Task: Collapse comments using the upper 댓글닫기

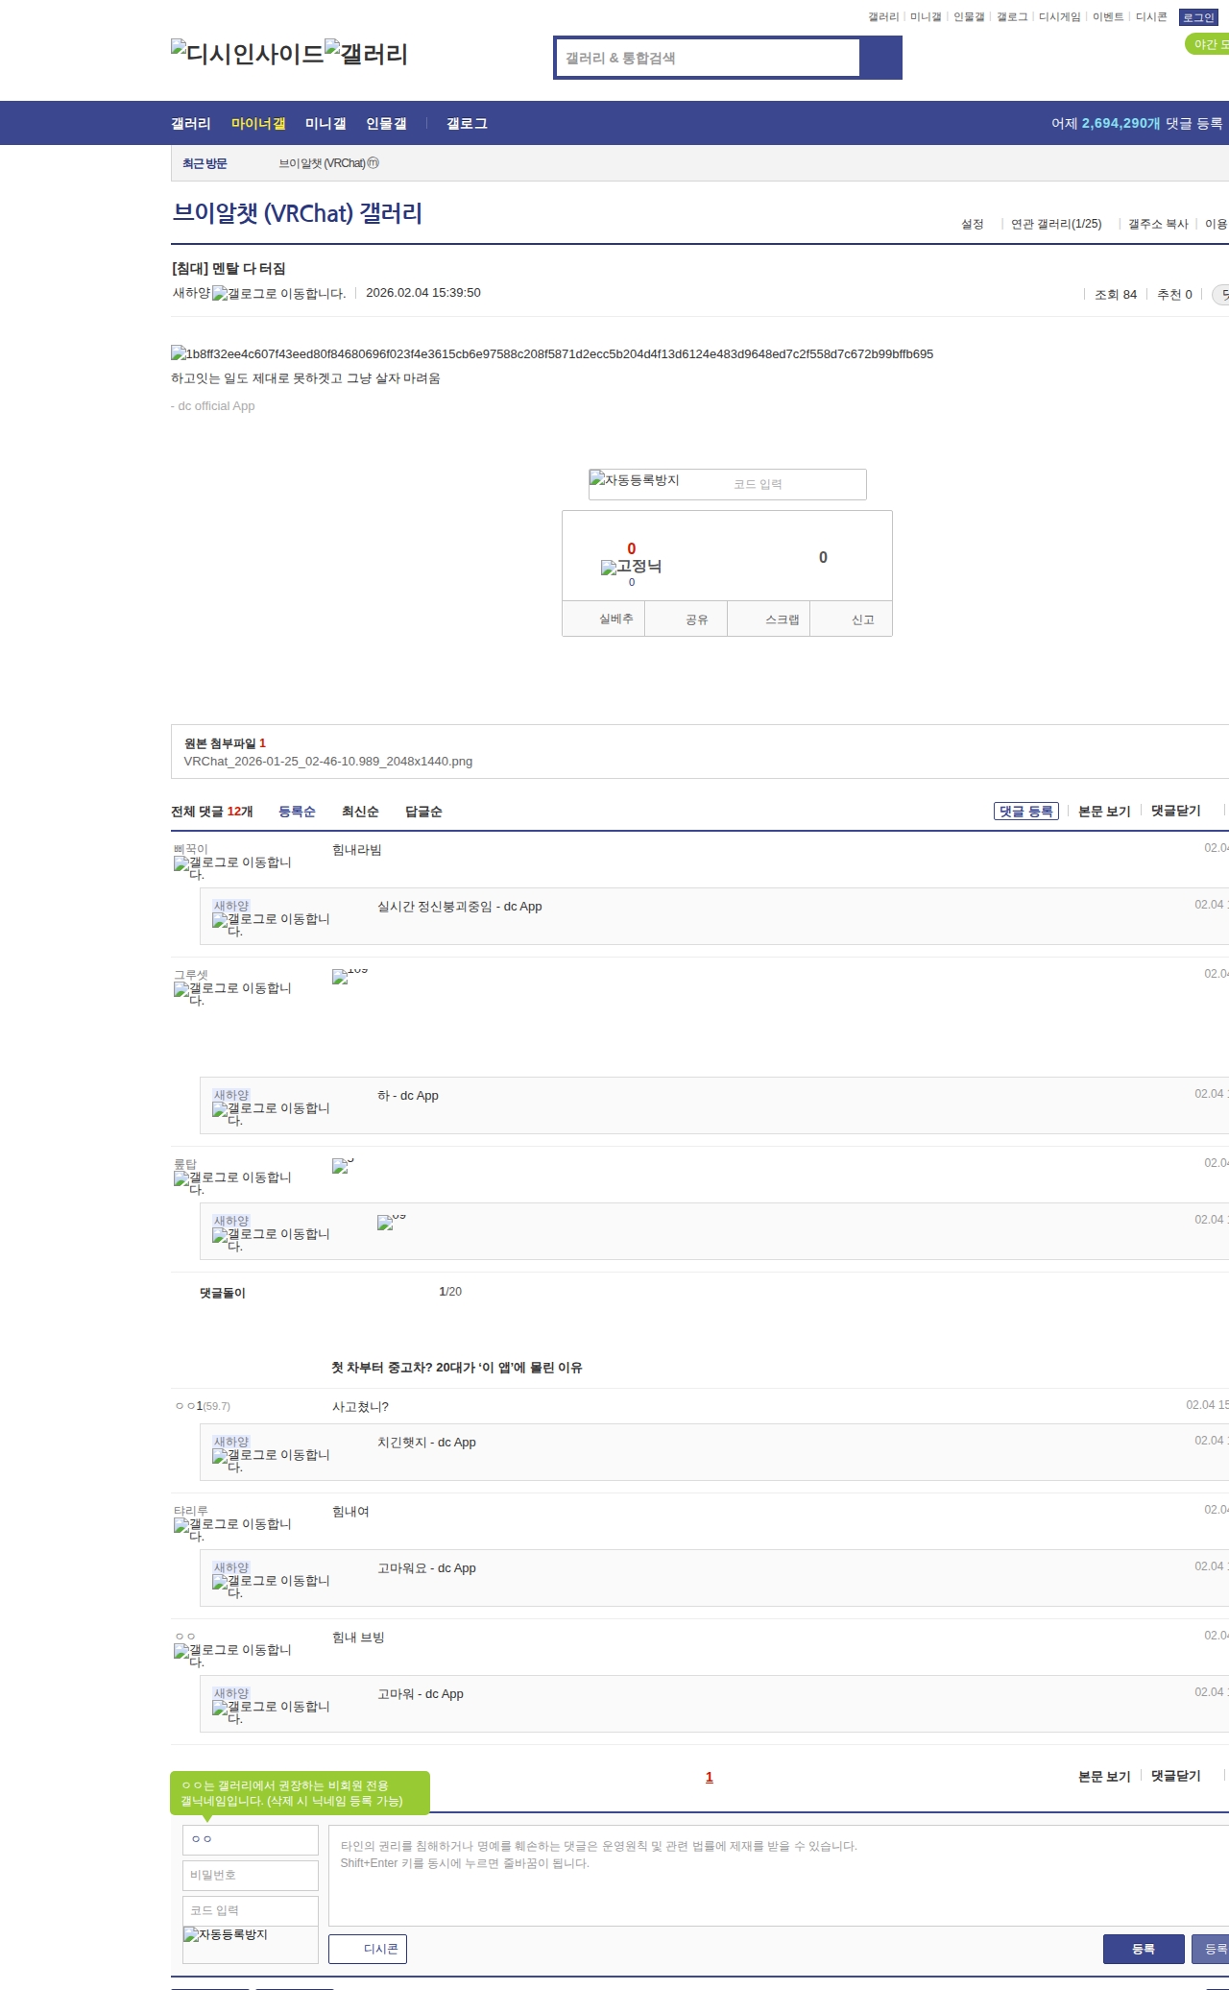Action: click(1175, 811)
